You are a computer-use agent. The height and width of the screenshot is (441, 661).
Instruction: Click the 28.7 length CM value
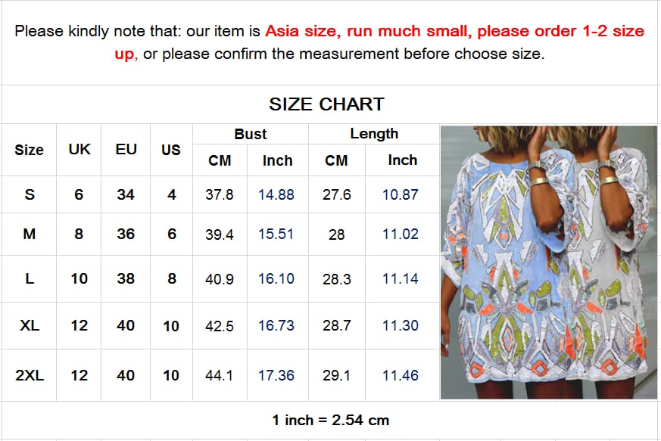click(x=336, y=325)
